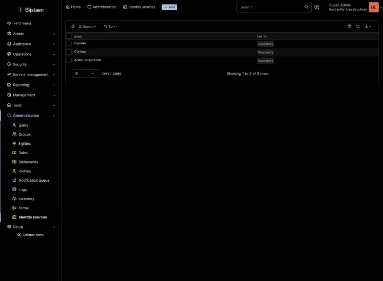The width and height of the screenshot is (383, 281).
Task: Open Groups under Administration
Action: pos(24,134)
